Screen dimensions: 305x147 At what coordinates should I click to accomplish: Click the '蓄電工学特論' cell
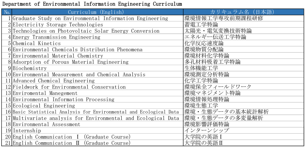[x=243, y=25]
